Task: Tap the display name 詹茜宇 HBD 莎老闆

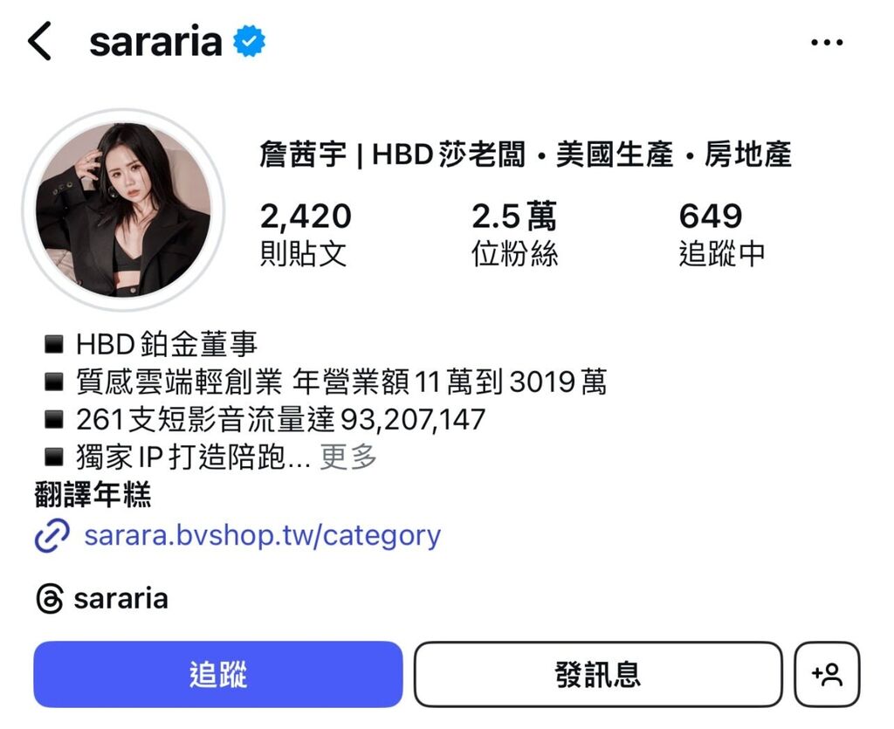Action: [525, 155]
